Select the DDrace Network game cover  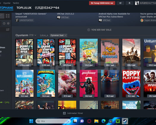point(110,52)
